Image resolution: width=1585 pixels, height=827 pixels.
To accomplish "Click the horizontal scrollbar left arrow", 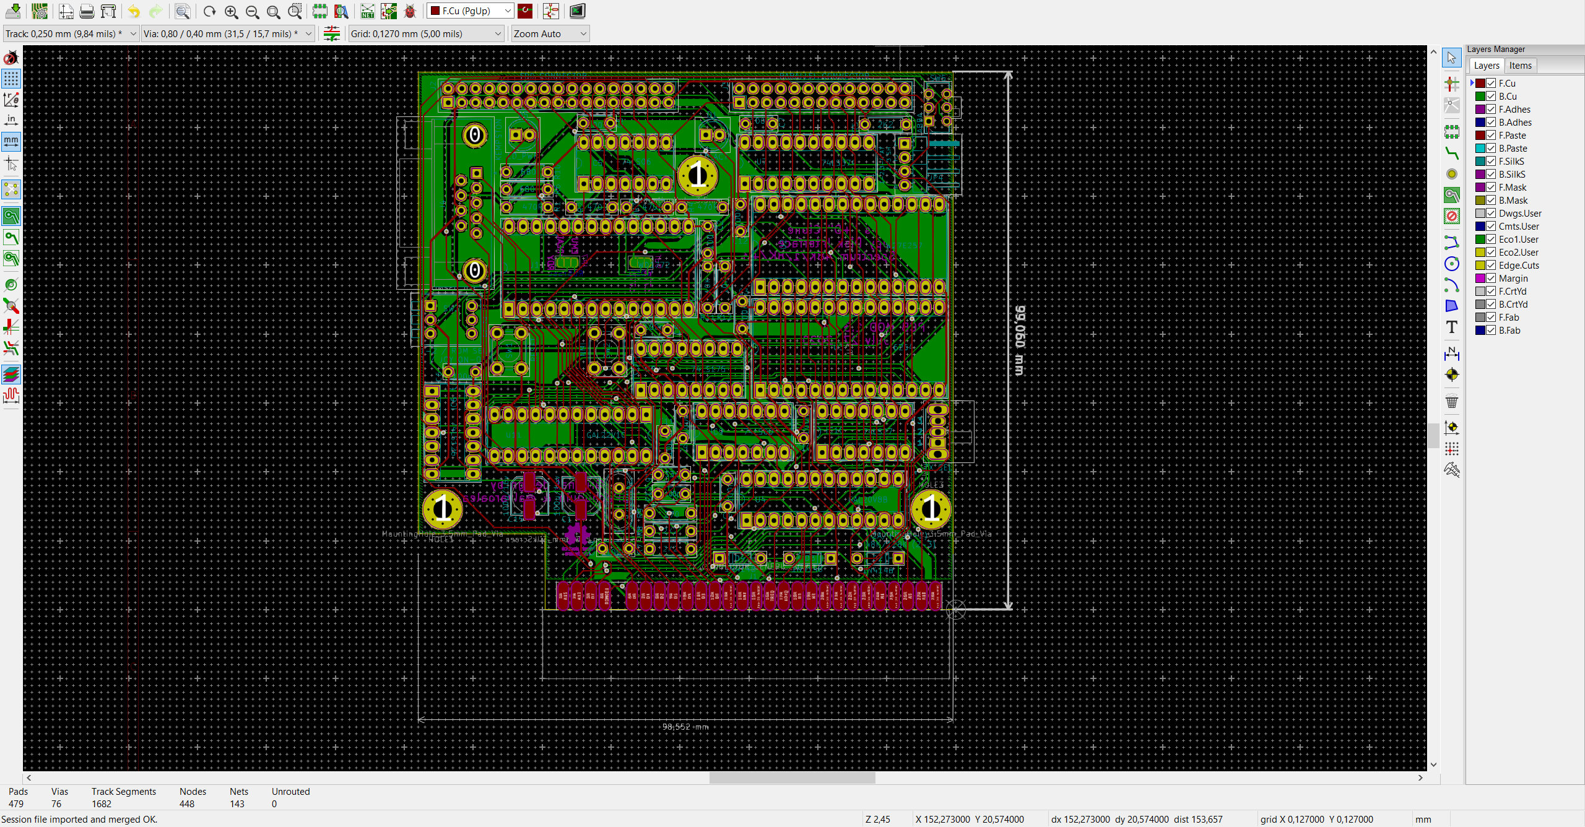I will click(28, 777).
